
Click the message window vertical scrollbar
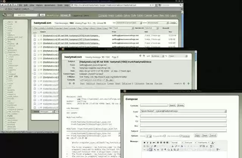point(196,70)
